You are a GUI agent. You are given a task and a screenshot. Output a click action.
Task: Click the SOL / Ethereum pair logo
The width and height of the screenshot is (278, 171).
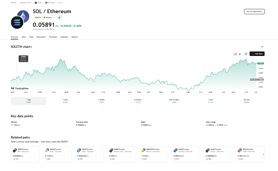tap(20, 19)
